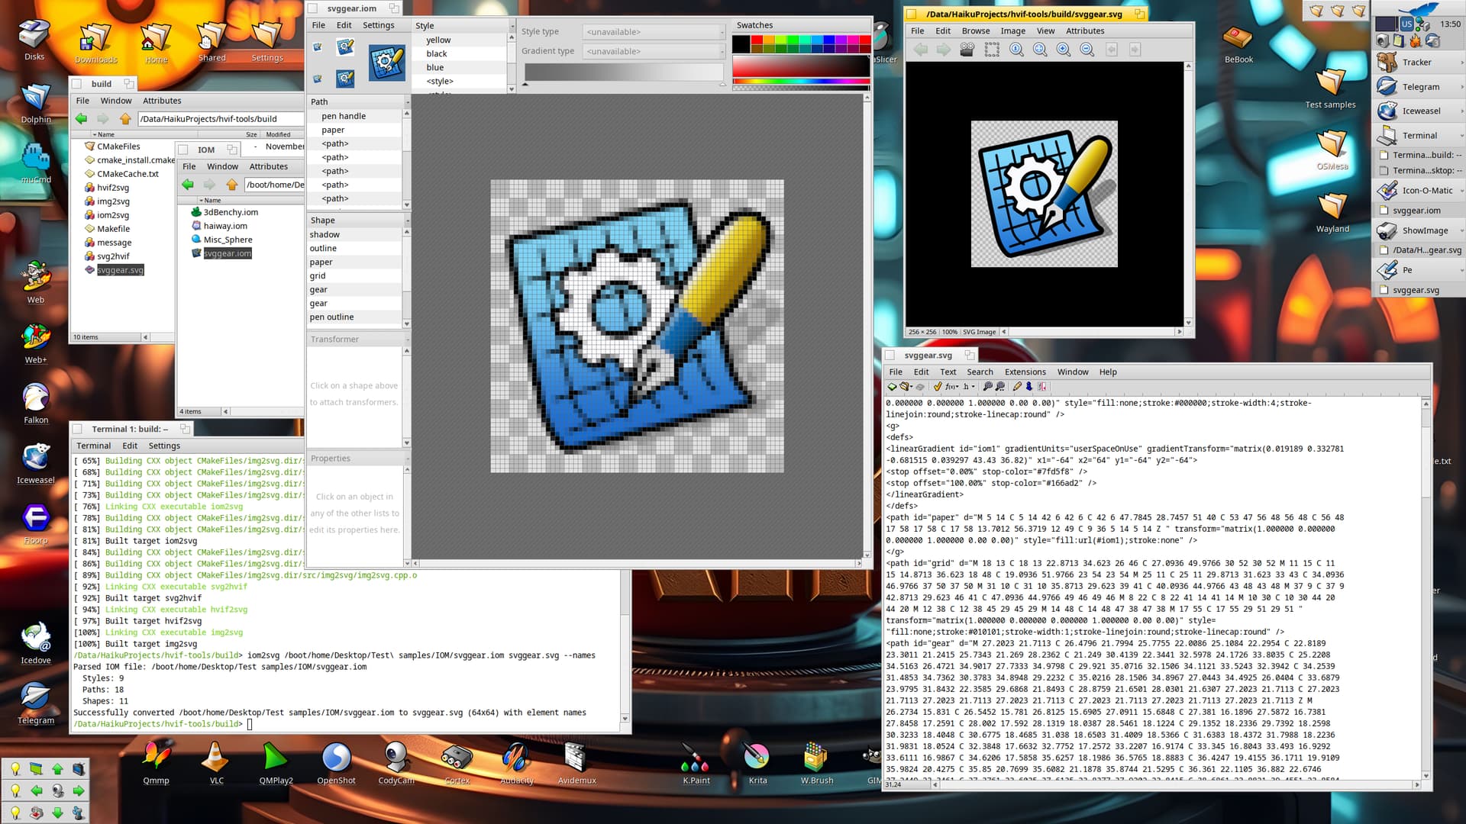
Task: Expand the Tracker entry in Deskbar
Action: tap(1461, 63)
